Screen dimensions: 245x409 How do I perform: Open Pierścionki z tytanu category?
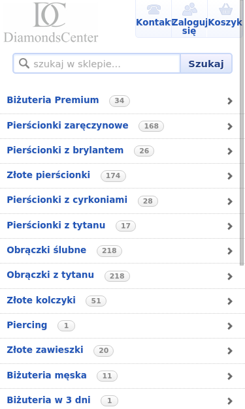pyautogui.click(x=56, y=225)
